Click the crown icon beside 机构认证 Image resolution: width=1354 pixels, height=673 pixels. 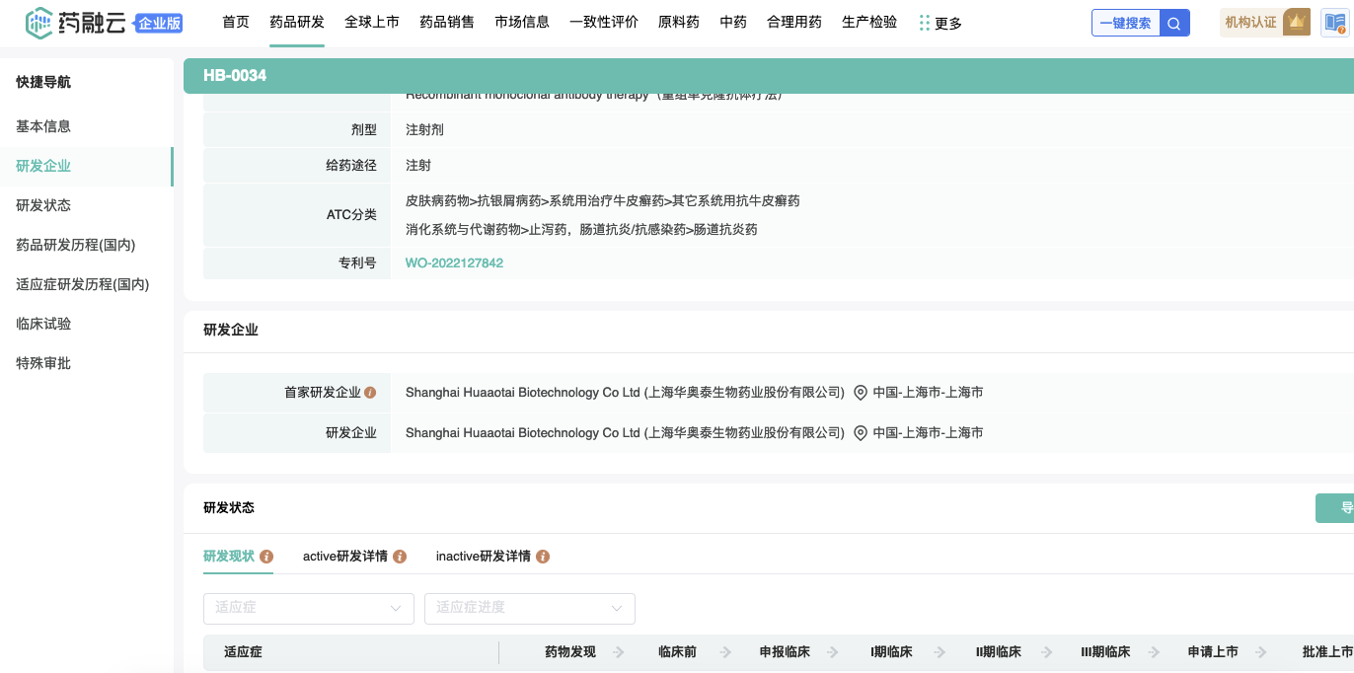[x=1297, y=22]
